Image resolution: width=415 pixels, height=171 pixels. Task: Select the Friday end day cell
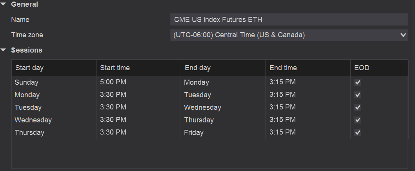point(194,133)
